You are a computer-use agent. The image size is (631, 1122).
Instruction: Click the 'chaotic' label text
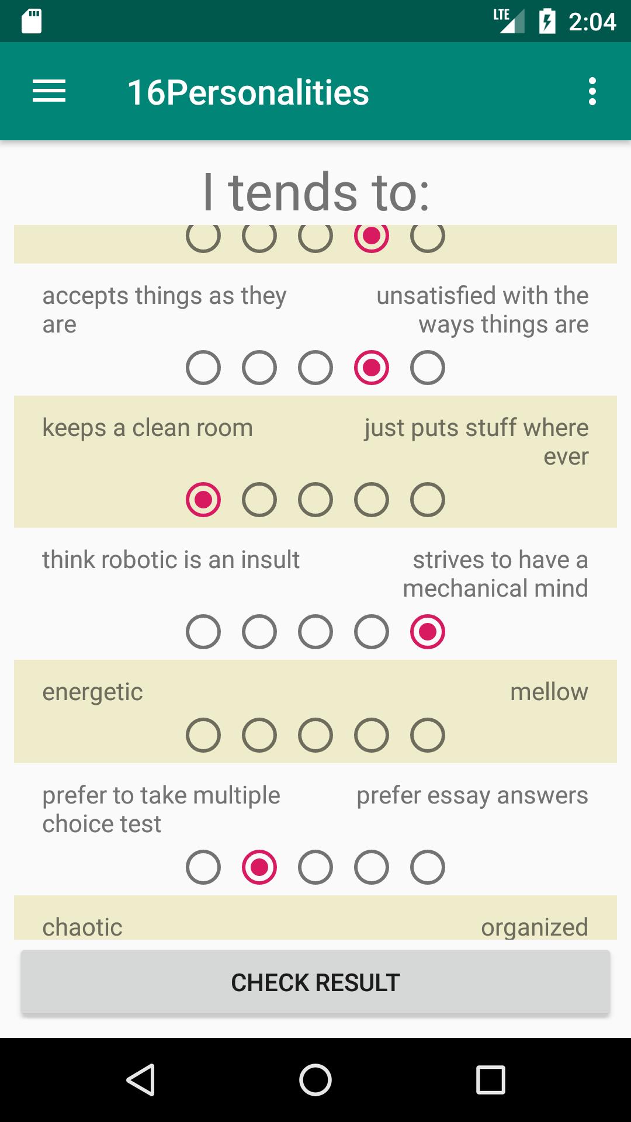[82, 927]
